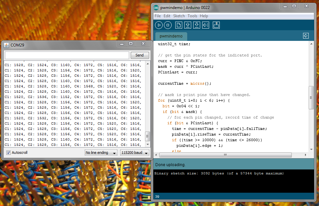This screenshot has width=319, height=206.
Task: Open a sketch using the Open icon
Action: tap(188, 25)
